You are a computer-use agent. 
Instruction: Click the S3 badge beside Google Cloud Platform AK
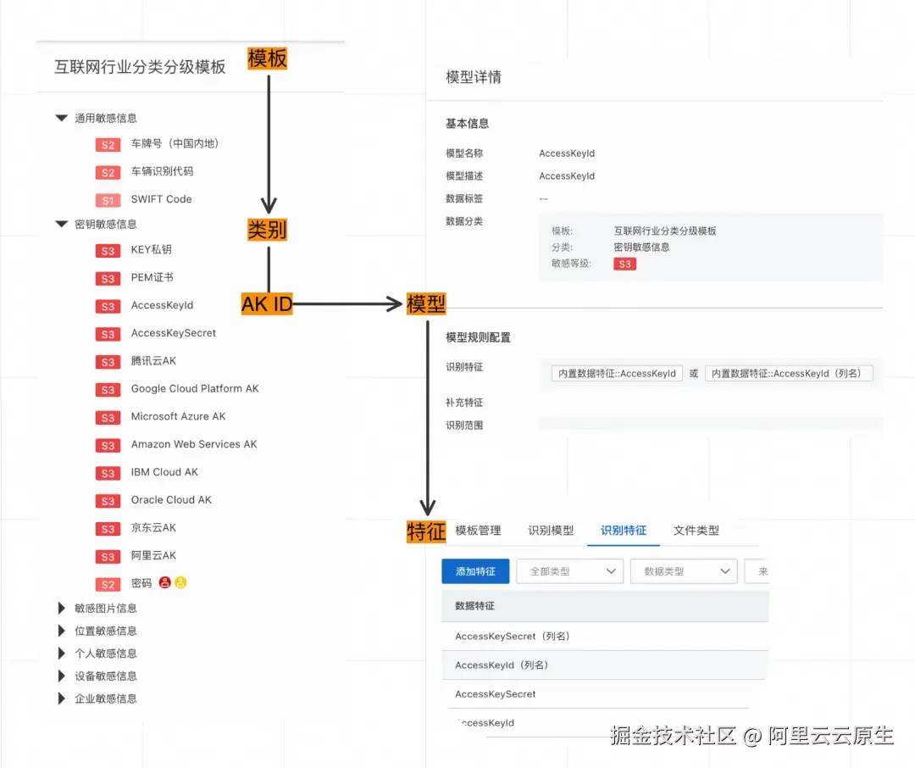click(108, 388)
